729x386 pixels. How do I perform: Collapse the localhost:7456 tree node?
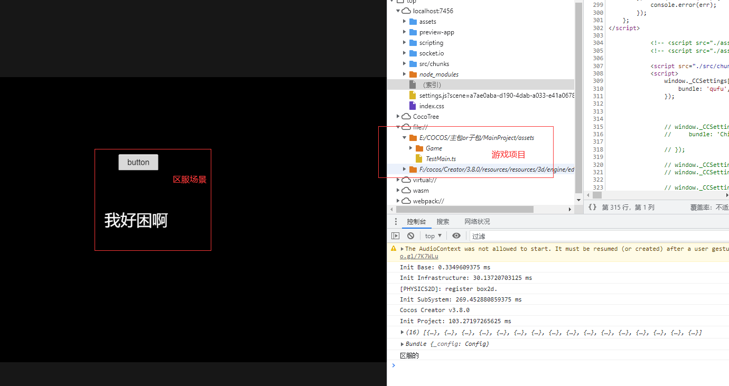click(x=398, y=11)
